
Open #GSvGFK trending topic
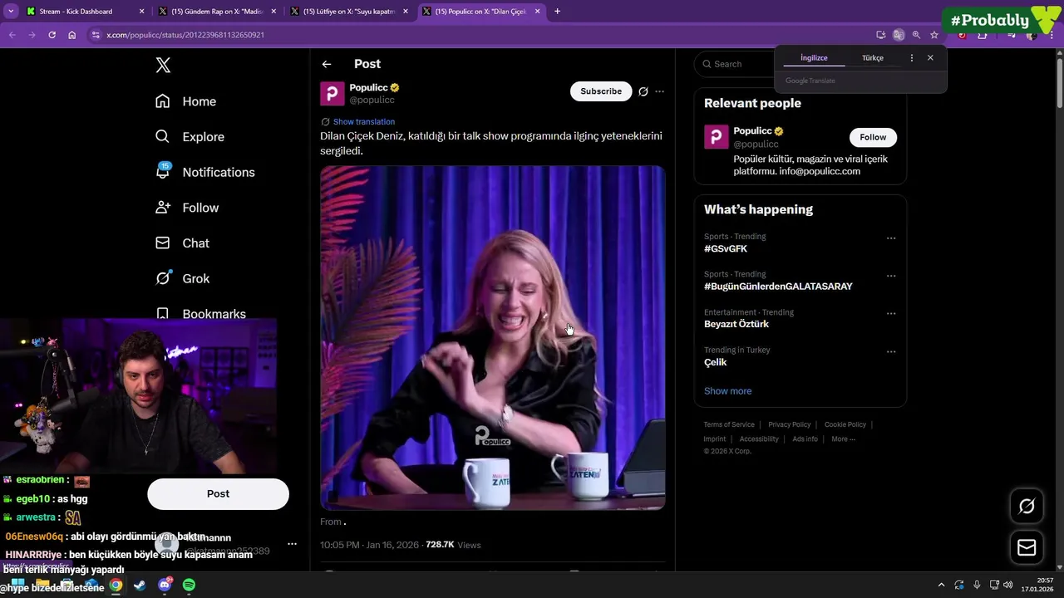point(726,248)
